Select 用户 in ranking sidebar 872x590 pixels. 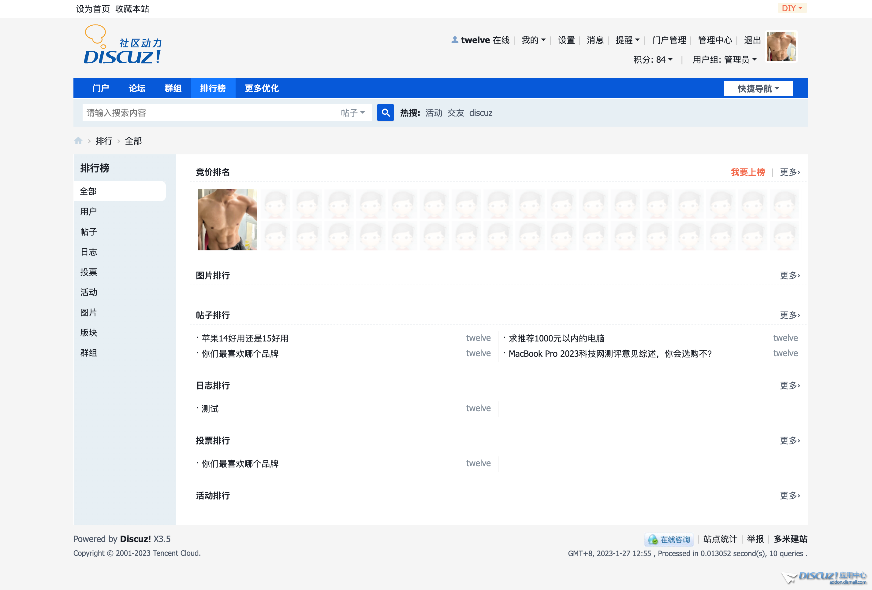[88, 212]
